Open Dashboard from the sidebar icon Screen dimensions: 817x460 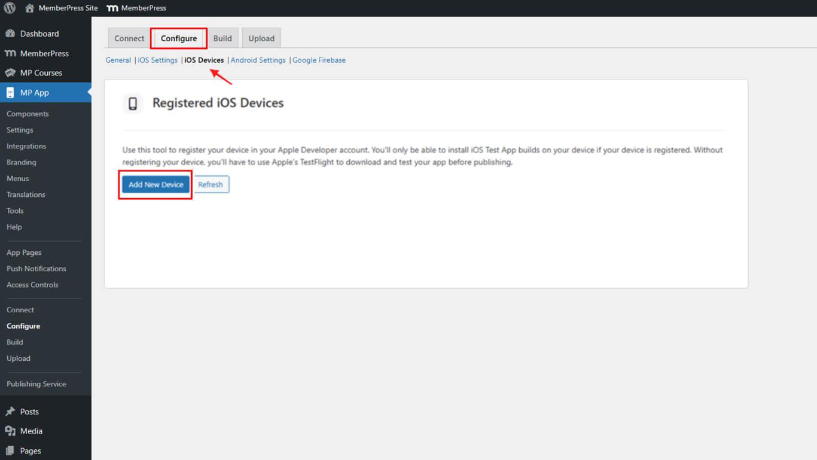pyautogui.click(x=10, y=33)
